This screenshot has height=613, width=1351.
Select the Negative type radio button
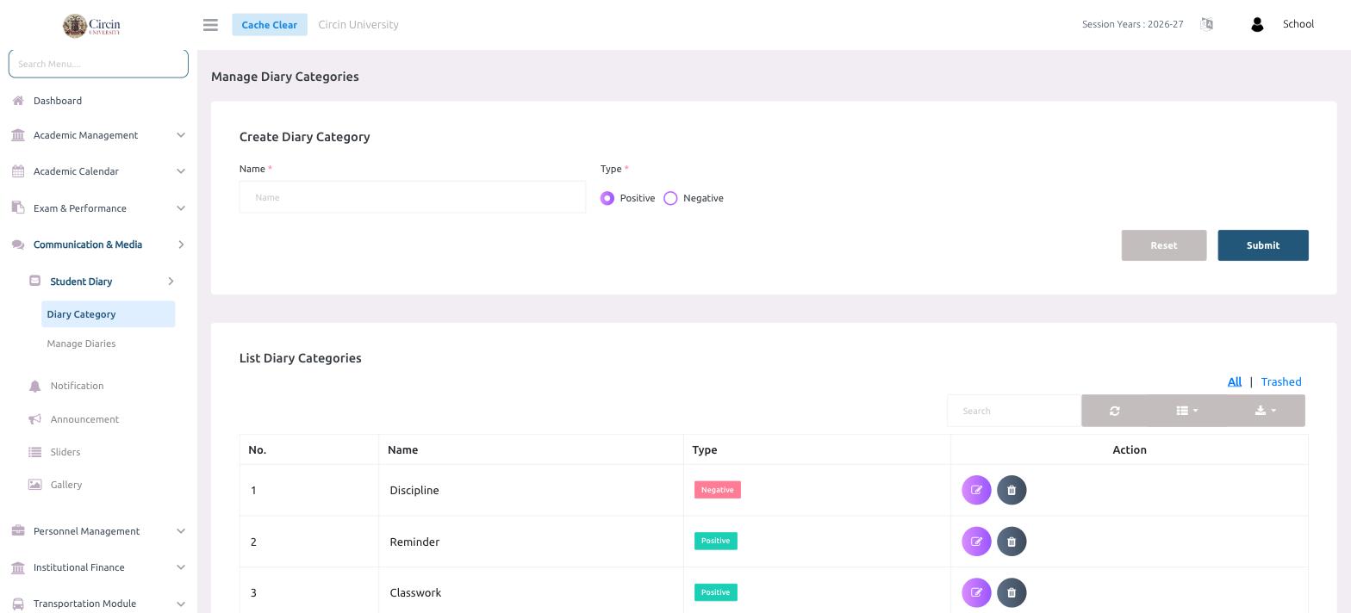[670, 198]
